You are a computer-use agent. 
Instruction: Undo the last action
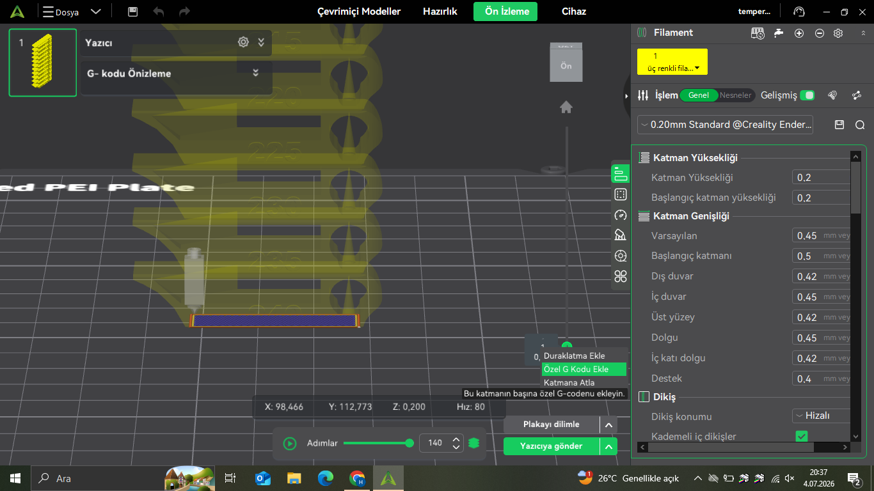pyautogui.click(x=159, y=12)
